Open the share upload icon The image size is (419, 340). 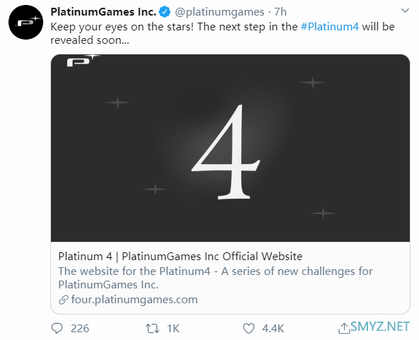(x=344, y=328)
